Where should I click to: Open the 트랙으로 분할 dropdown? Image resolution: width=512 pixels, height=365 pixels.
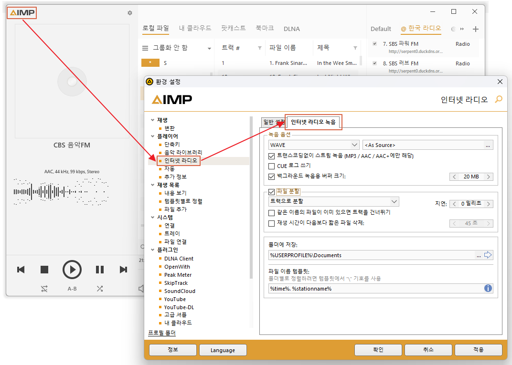(333, 201)
